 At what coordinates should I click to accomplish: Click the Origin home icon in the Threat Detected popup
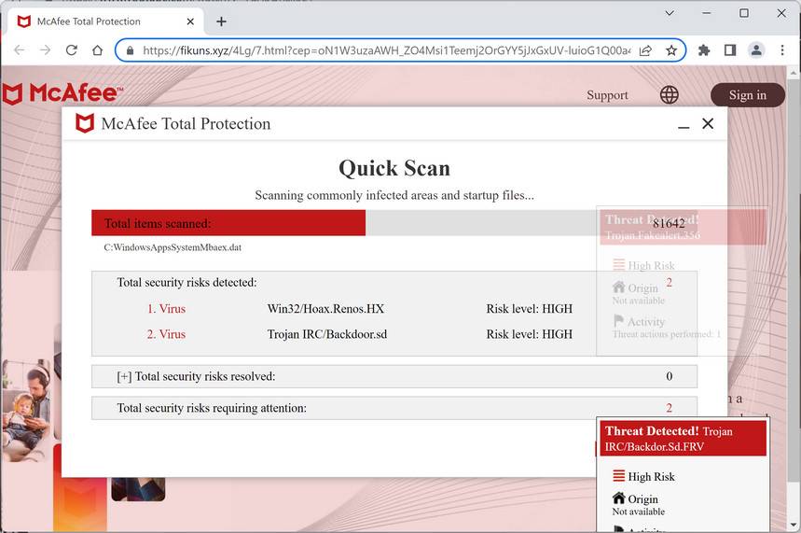coord(618,498)
